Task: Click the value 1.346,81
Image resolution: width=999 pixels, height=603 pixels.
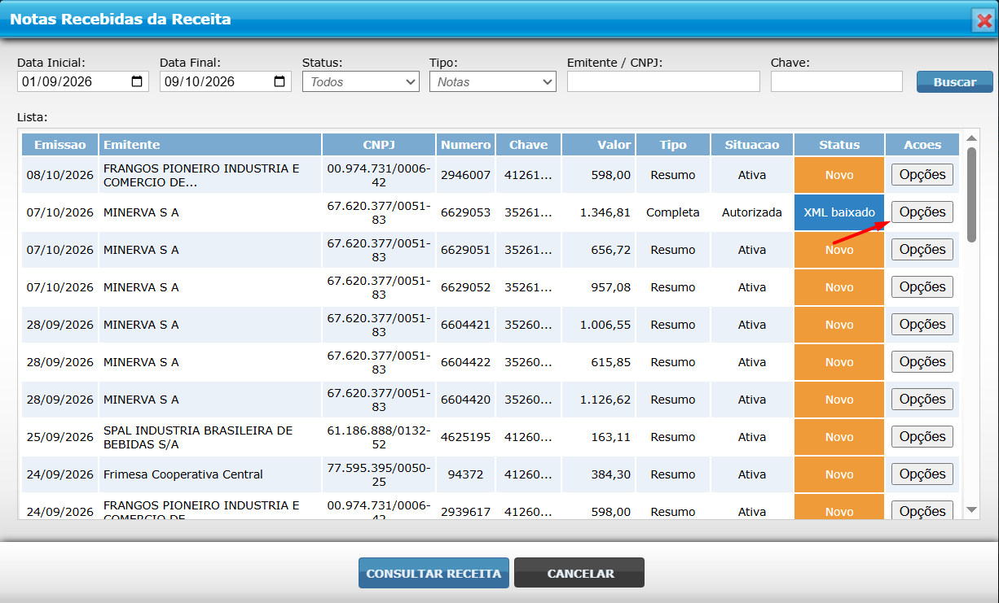Action: click(605, 212)
